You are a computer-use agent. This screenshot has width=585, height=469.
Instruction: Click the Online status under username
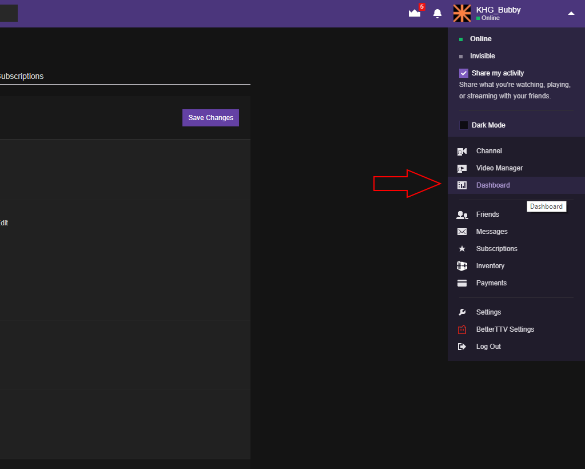point(488,18)
